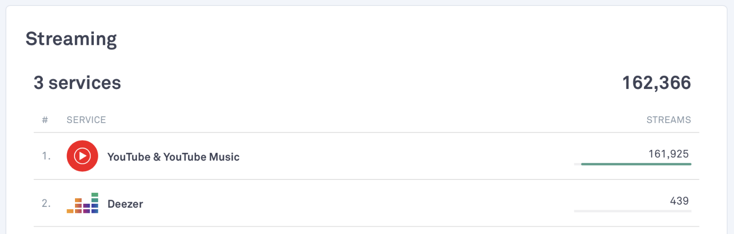Viewport: 734px width, 234px height.
Task: Click the unfilled gray end of YouTube's bar
Action: tap(577, 164)
